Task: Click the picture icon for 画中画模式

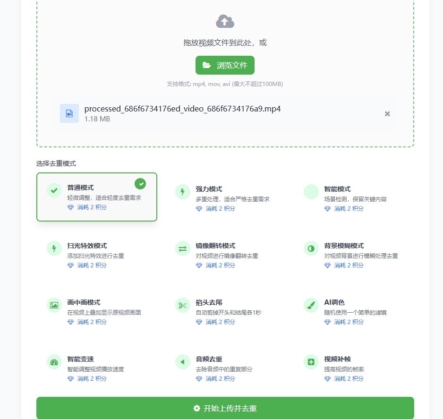Action: click(54, 306)
